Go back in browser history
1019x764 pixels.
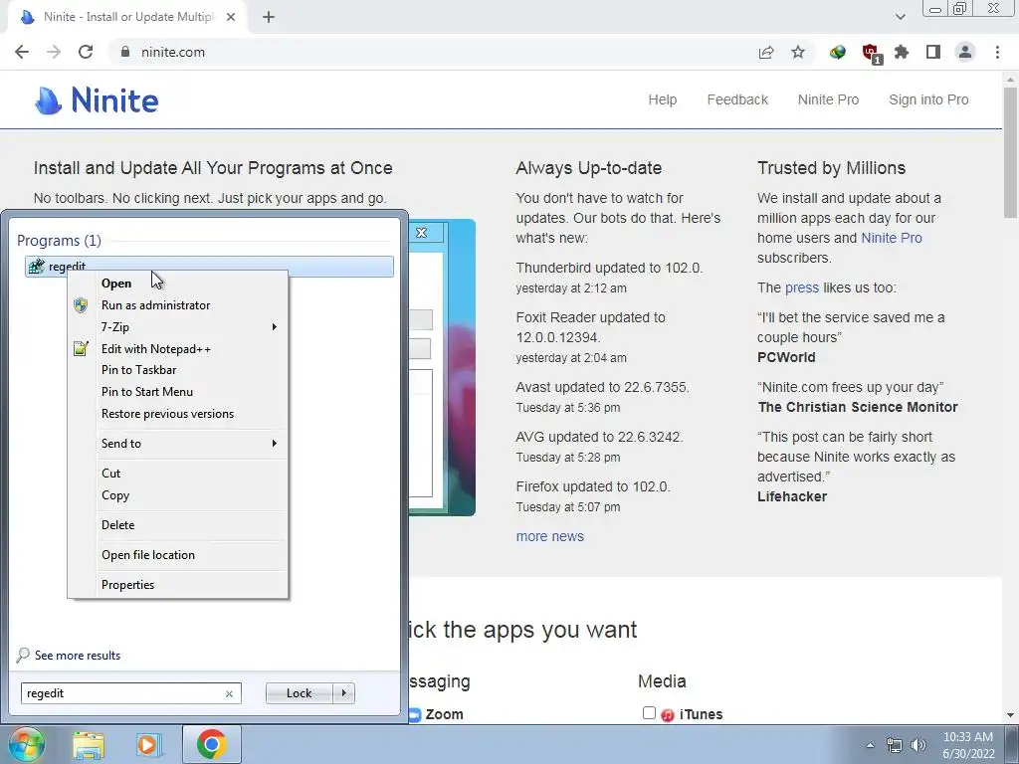tap(22, 52)
